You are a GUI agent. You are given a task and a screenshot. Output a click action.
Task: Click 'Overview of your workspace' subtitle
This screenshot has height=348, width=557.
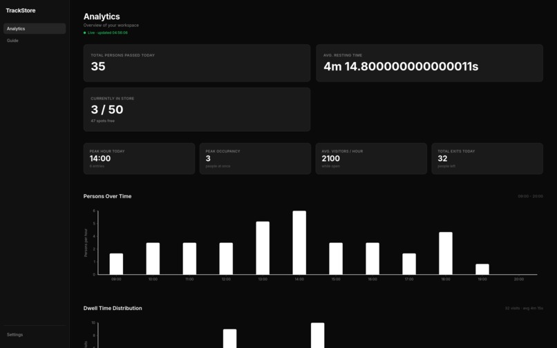(x=111, y=26)
